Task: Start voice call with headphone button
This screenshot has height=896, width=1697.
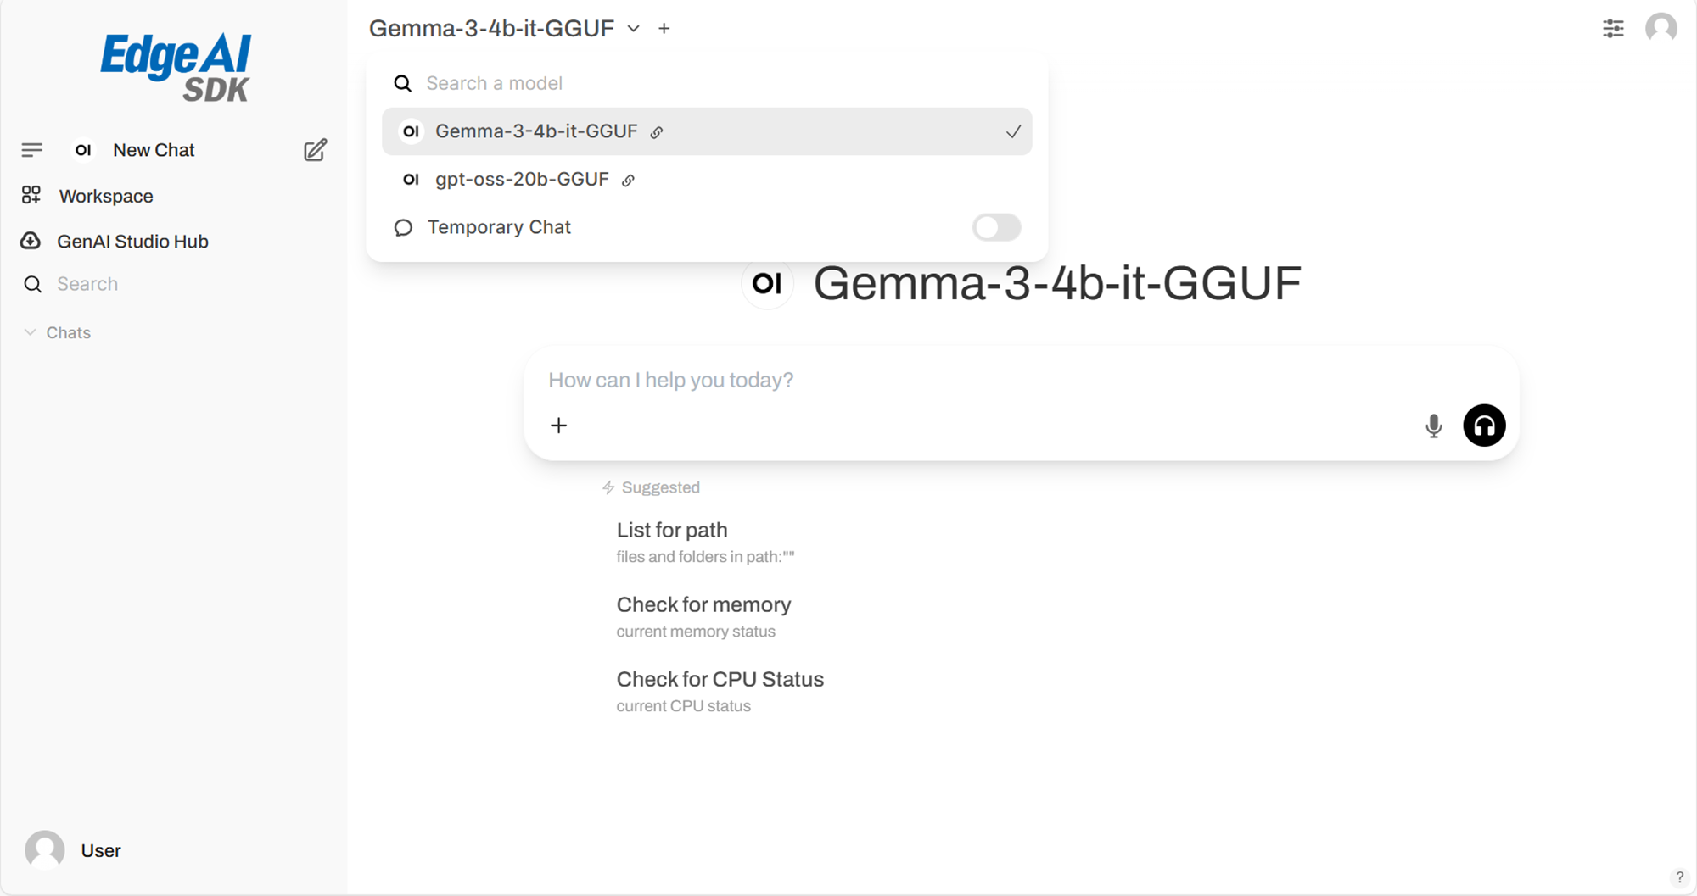Action: [1484, 426]
